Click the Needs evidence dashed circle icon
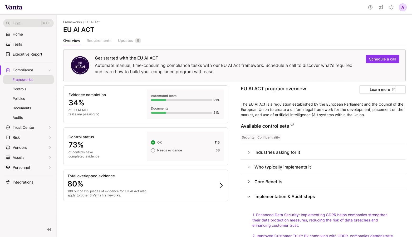This screenshot has height=237, width=412. point(153,150)
